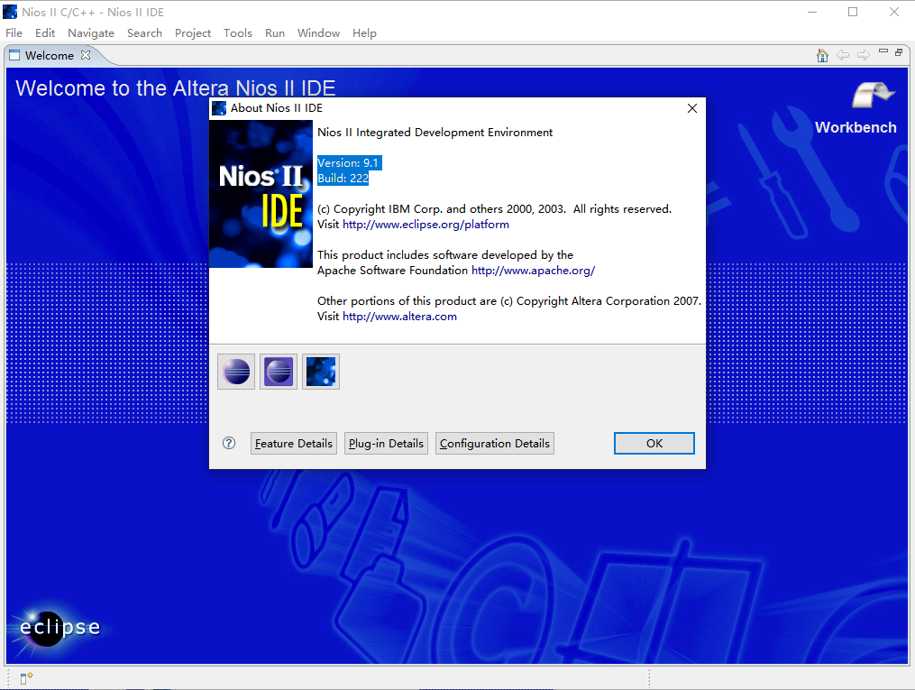
Task: Click 'Nios II Integrated Development Environment' text
Action: 435,133
